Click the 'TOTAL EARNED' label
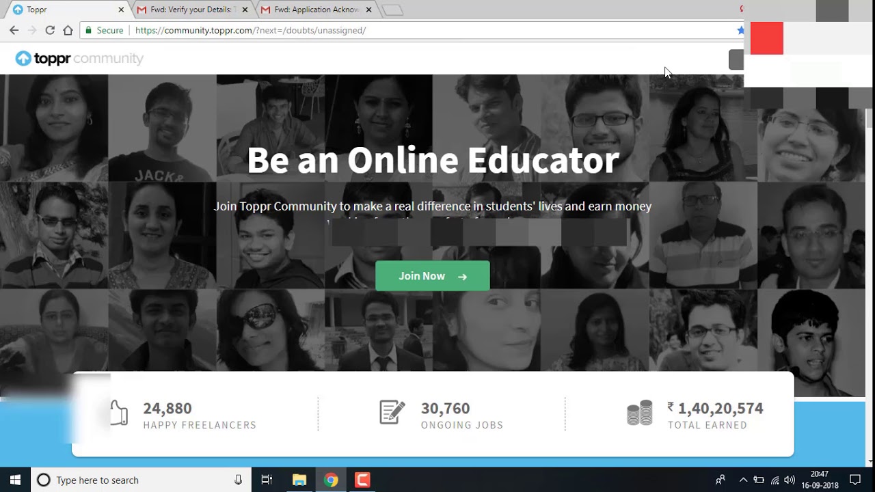 (x=708, y=425)
